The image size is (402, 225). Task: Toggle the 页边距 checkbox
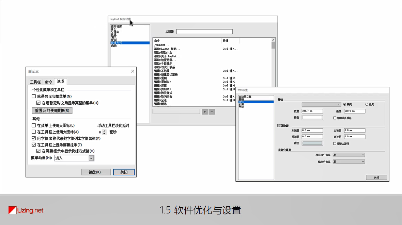tap(278, 125)
